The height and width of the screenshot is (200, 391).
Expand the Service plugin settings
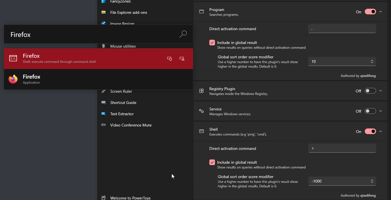point(381,111)
